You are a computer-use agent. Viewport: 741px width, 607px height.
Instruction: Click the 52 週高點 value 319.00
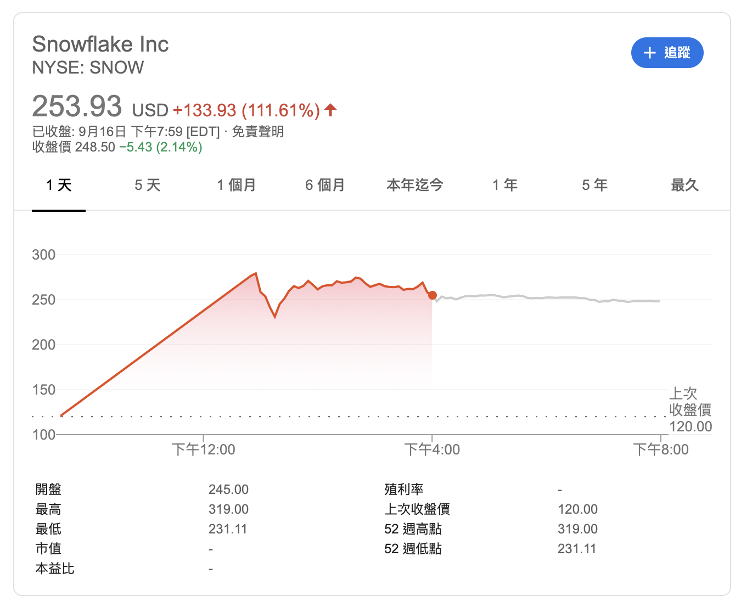(x=577, y=529)
